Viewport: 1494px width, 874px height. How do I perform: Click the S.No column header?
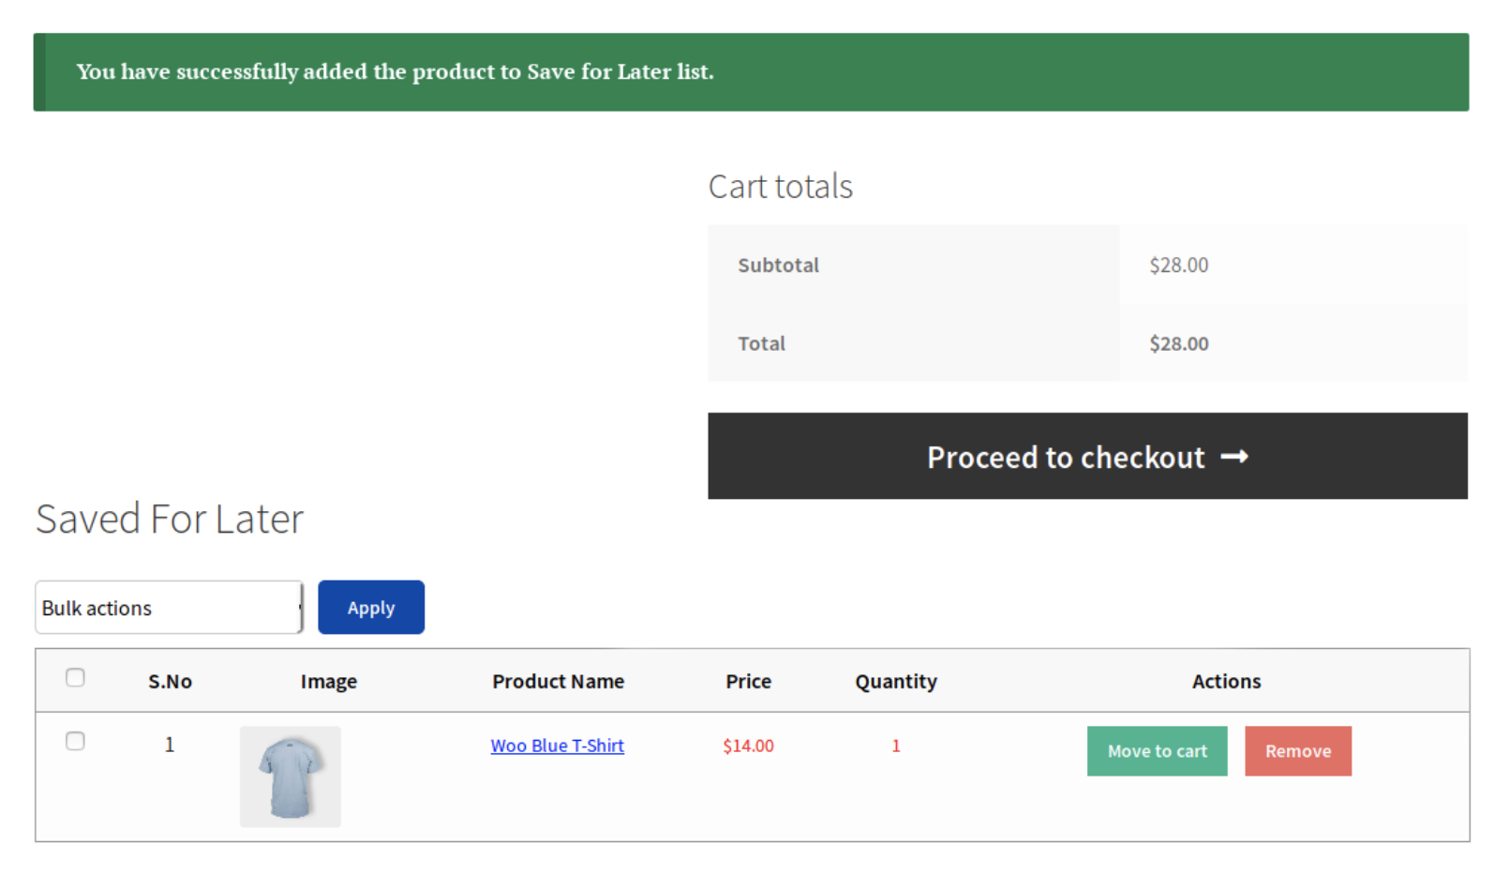point(170,682)
